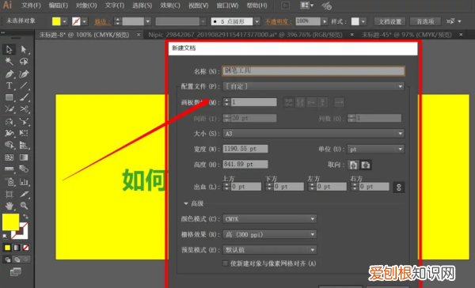Click the swap fill and stroke arrows

click(x=25, y=217)
